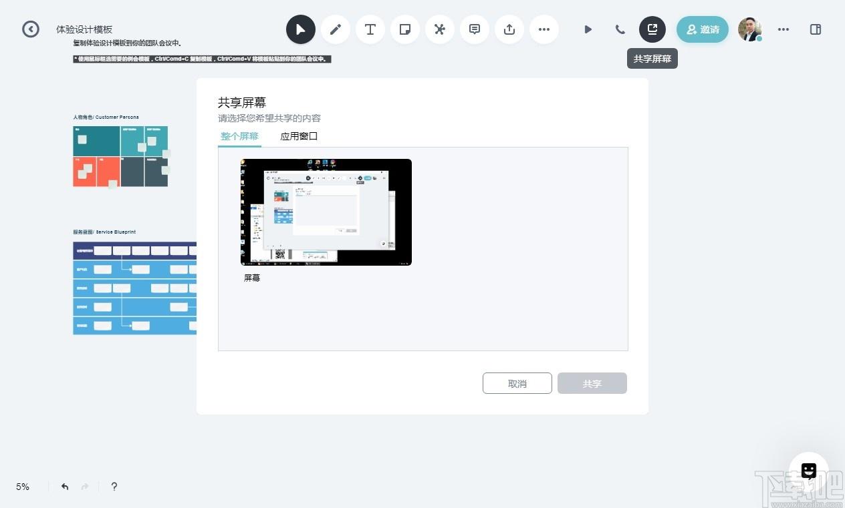Open help question mark
The image size is (845, 508).
(x=114, y=487)
